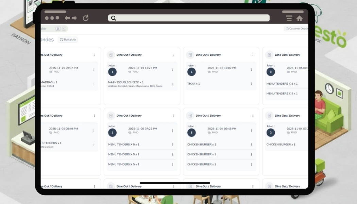Open the menu beside 2025-11-18 10:02 PM
This screenshot has width=357, height=204.
[x=252, y=70]
